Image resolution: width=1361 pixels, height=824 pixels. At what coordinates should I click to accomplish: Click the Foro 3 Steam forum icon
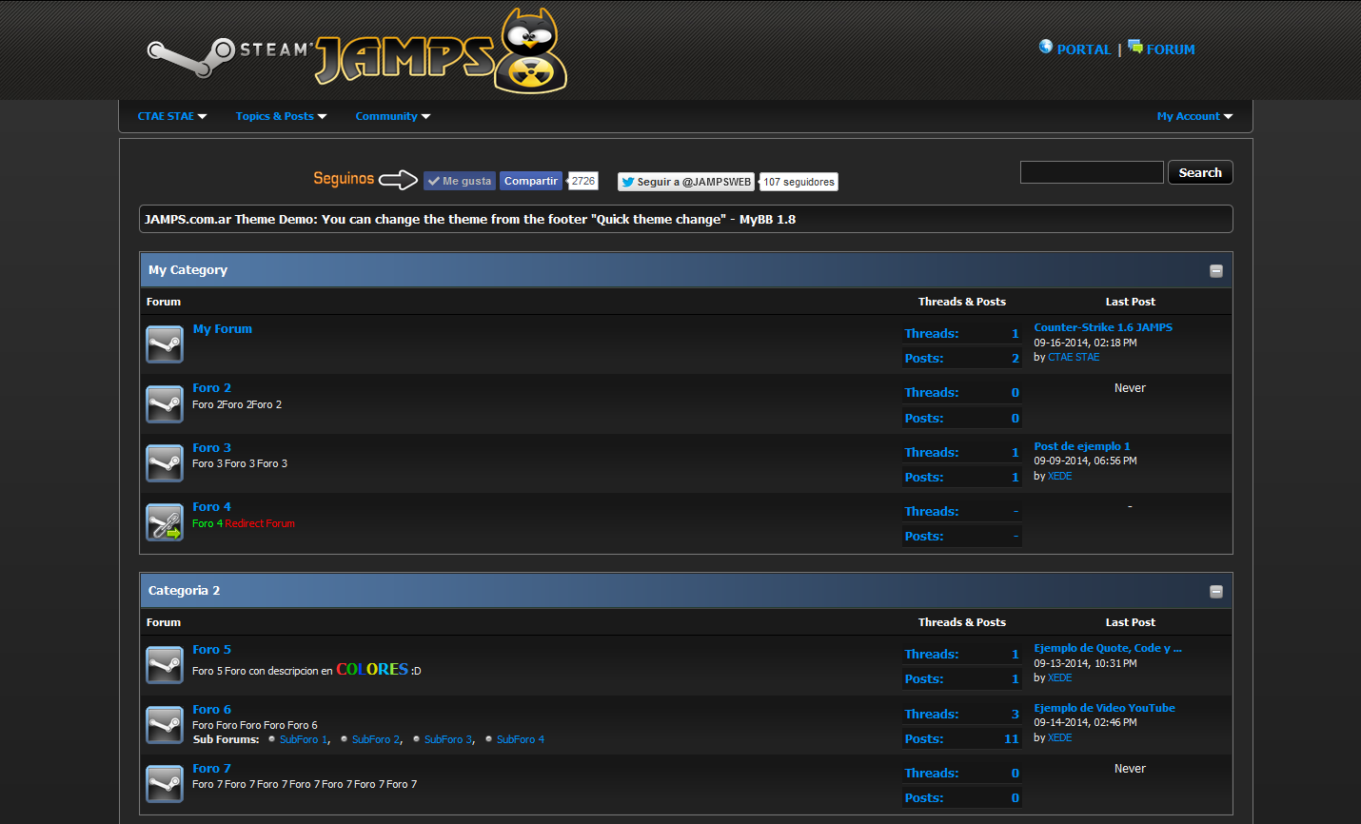tap(165, 463)
